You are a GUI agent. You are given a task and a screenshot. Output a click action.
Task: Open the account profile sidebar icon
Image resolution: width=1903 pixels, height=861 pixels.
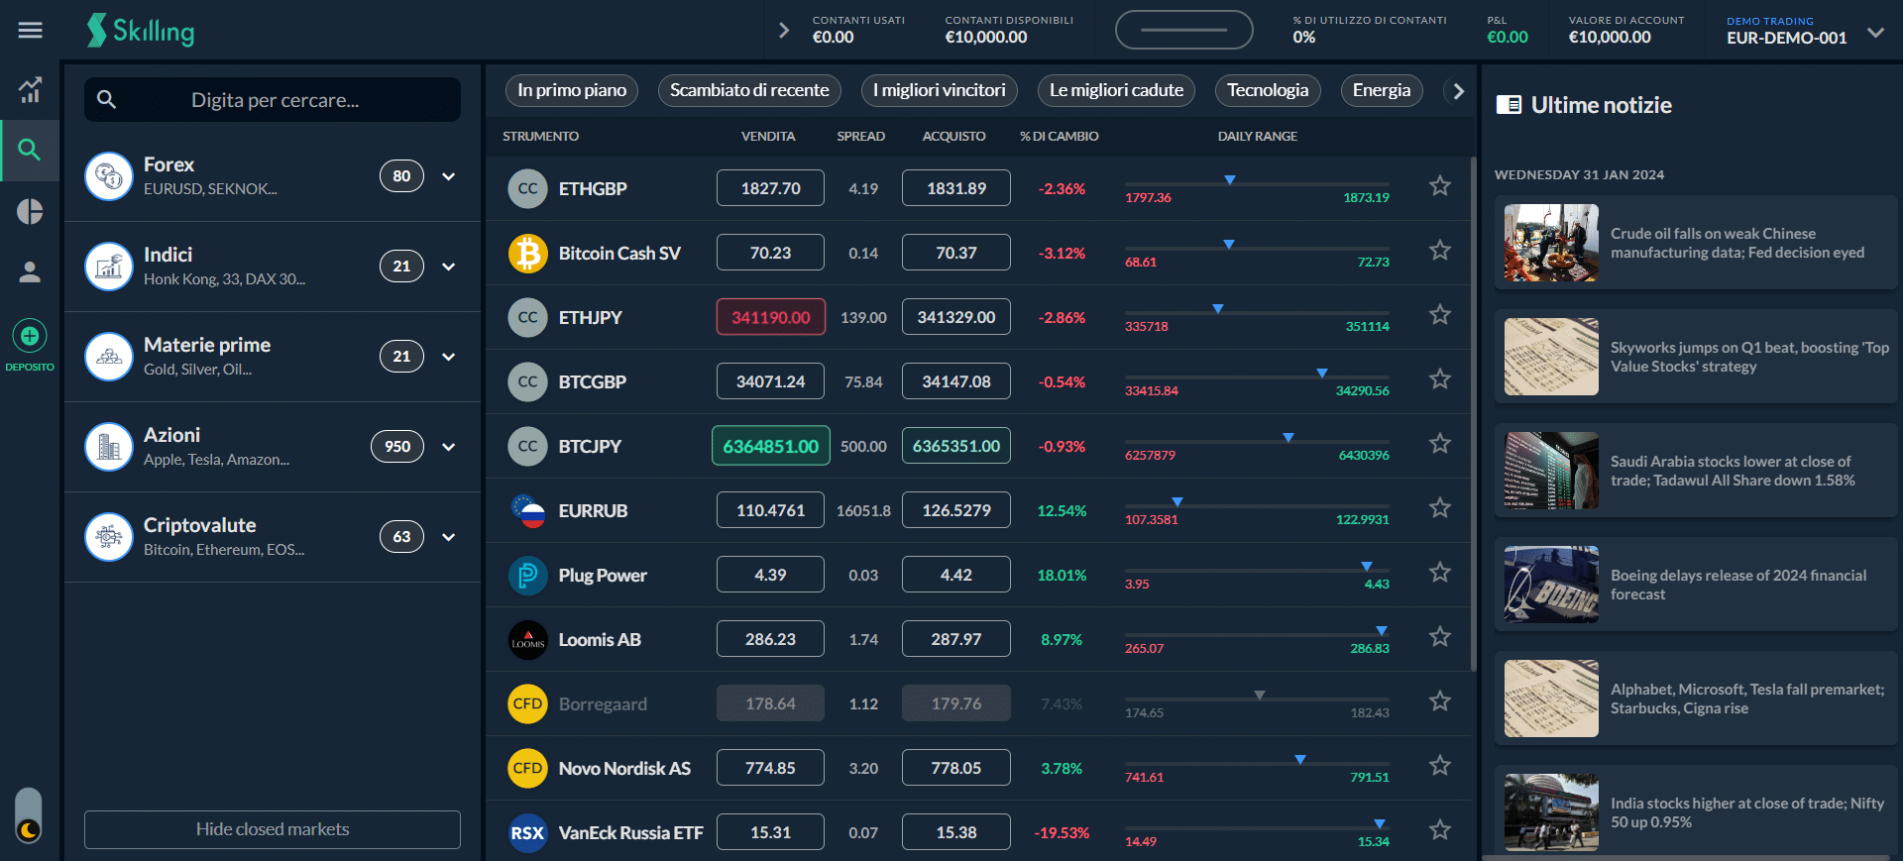[x=30, y=271]
